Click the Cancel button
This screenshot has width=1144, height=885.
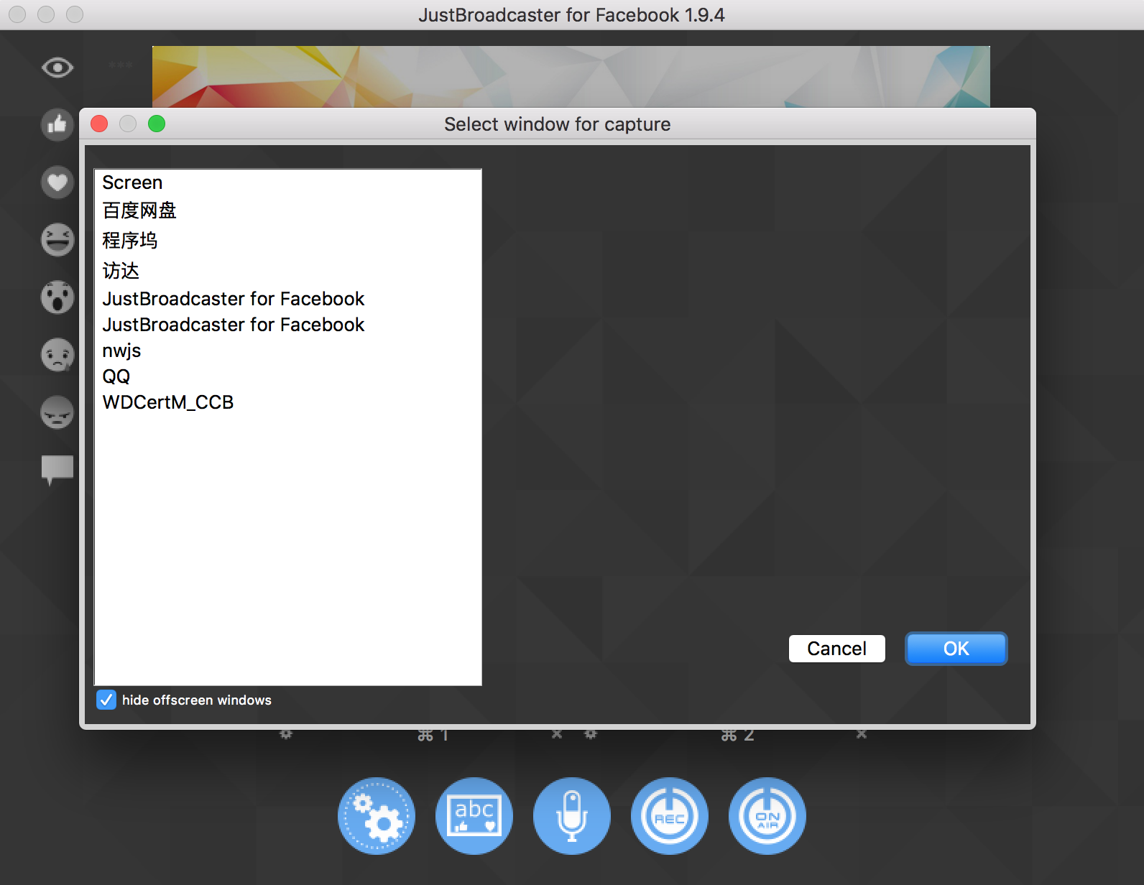pyautogui.click(x=837, y=649)
